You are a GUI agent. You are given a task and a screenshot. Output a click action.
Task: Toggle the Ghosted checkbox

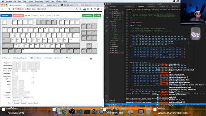(13, 103)
